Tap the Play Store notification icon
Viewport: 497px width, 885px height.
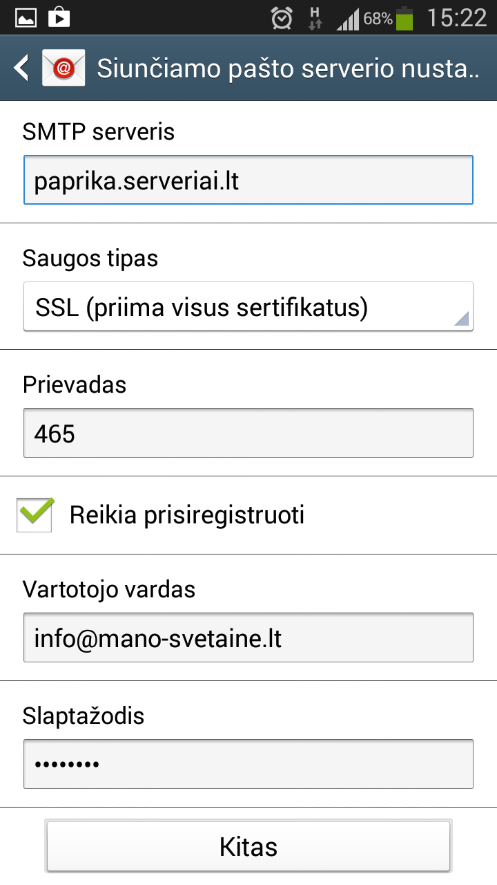[x=59, y=18]
